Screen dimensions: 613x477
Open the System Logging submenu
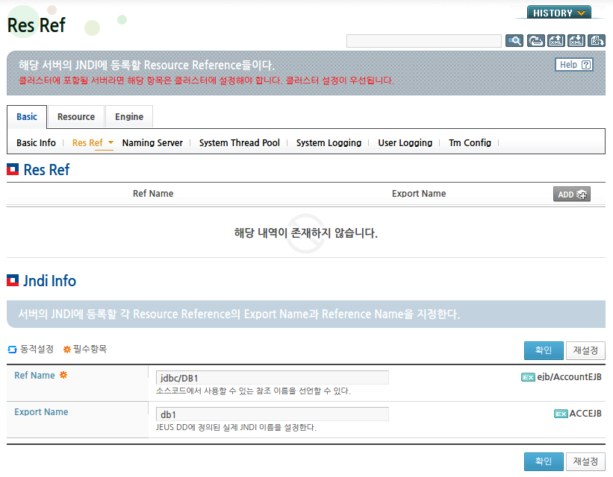click(x=329, y=143)
